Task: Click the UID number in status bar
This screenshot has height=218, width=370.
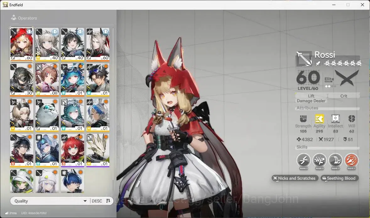Action: coord(34,213)
